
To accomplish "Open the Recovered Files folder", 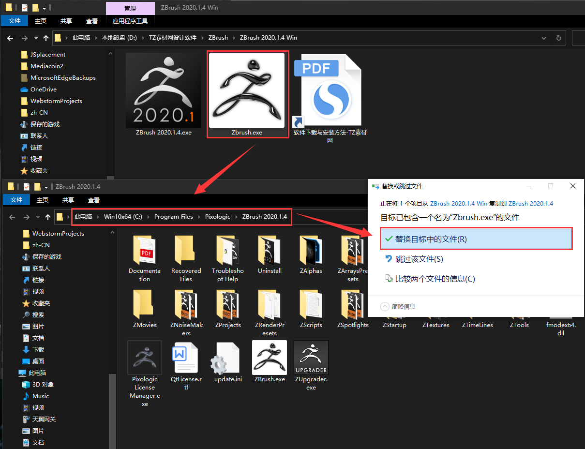I will pos(186,249).
